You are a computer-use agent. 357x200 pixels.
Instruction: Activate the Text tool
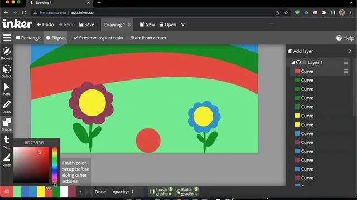click(x=7, y=142)
